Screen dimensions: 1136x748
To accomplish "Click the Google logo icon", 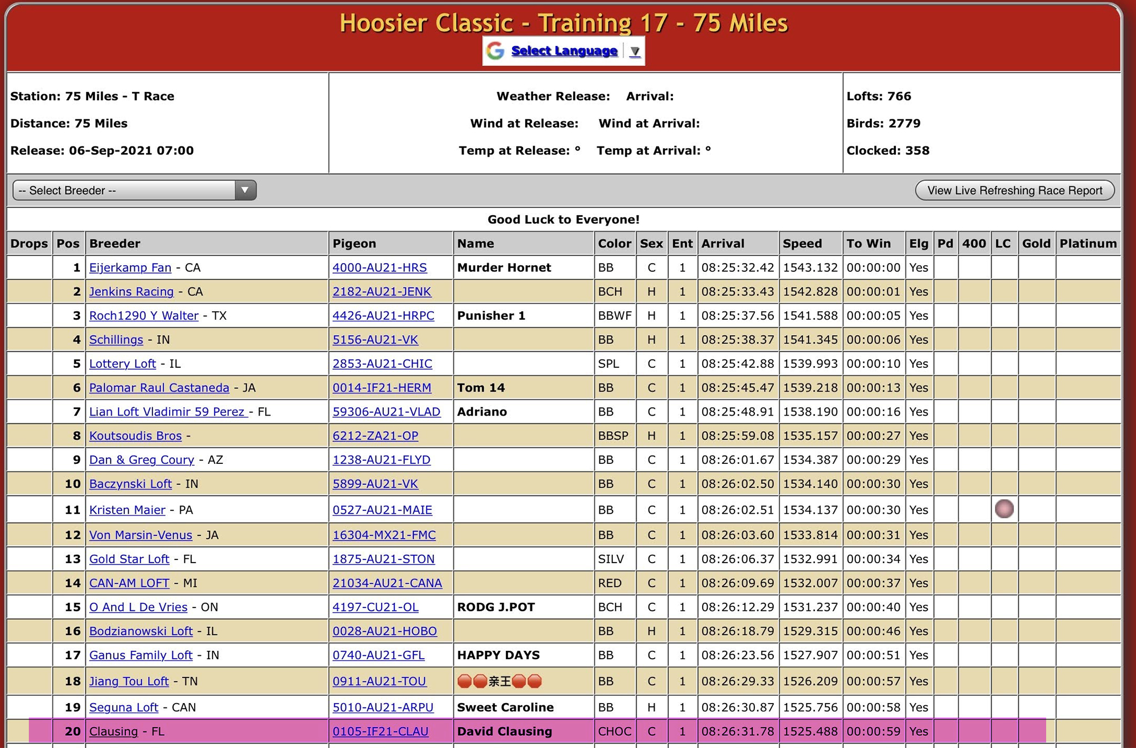I will [x=495, y=51].
